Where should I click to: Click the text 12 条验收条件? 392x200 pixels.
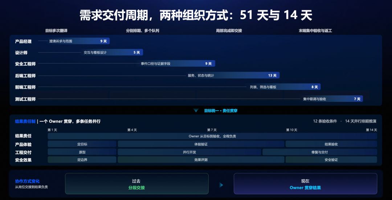[325, 121]
